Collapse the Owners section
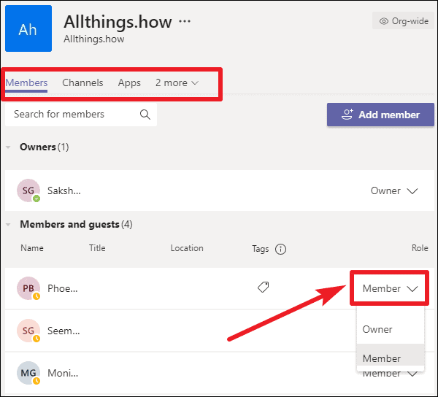The image size is (438, 397). point(8,147)
